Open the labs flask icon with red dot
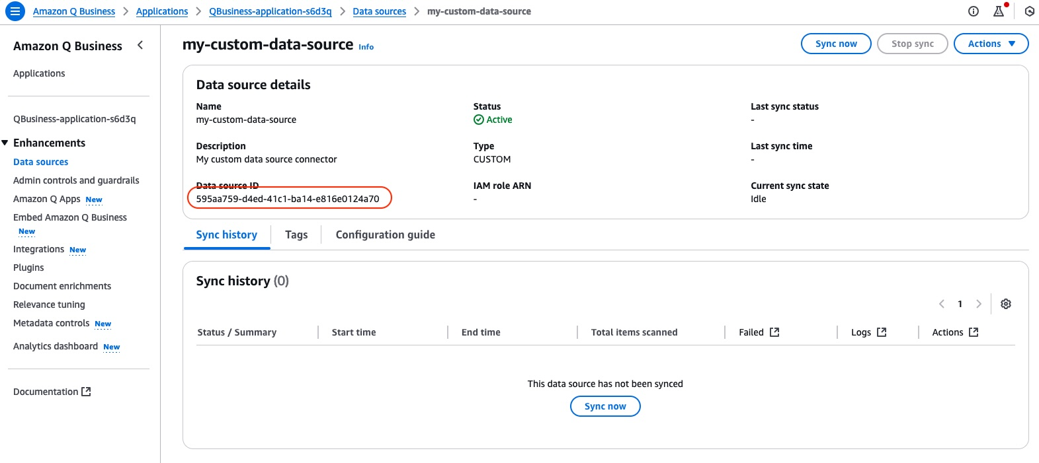Screen dimensions: 1039x463 [x=999, y=11]
